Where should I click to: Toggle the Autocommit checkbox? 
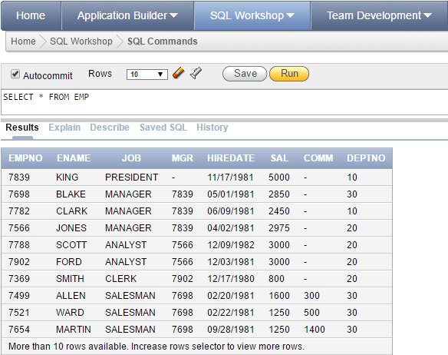pos(15,74)
